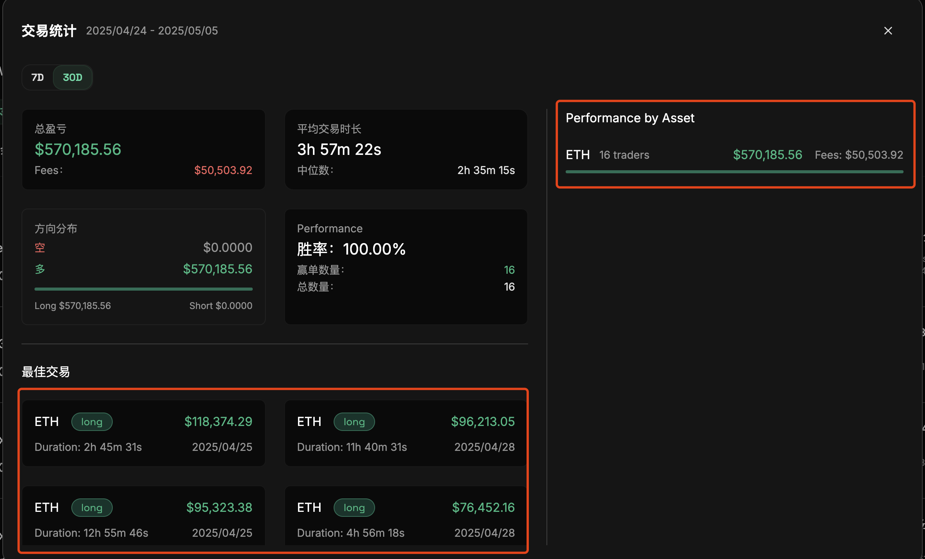Click the average trade duration card
This screenshot has height=559, width=925.
(x=406, y=149)
